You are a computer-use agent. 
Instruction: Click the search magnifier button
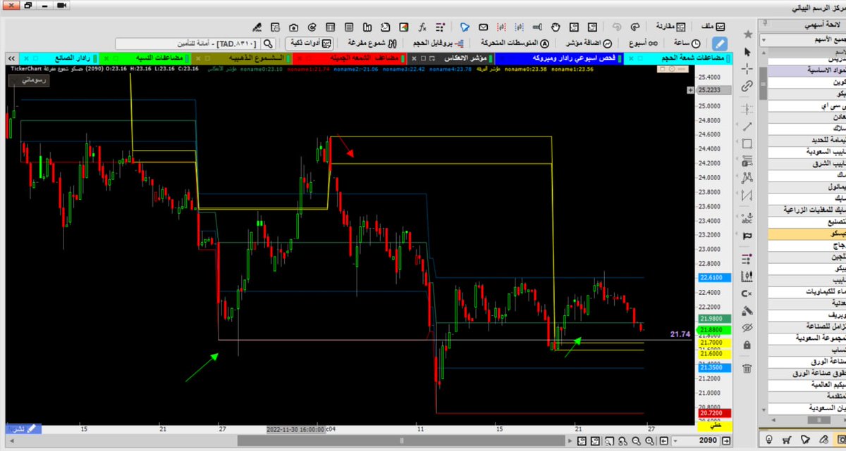(267, 44)
